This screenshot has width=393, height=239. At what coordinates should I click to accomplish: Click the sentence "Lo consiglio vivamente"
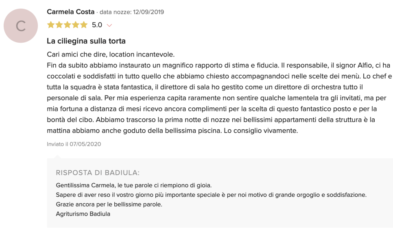[261, 130]
